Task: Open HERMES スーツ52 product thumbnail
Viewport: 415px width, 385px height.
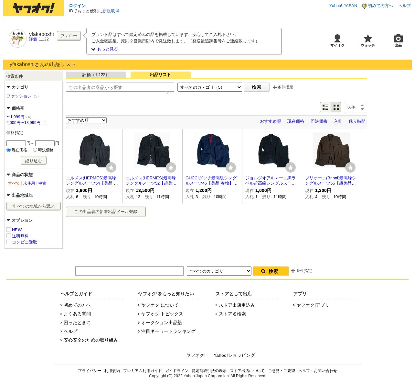Action: pyautogui.click(x=152, y=150)
